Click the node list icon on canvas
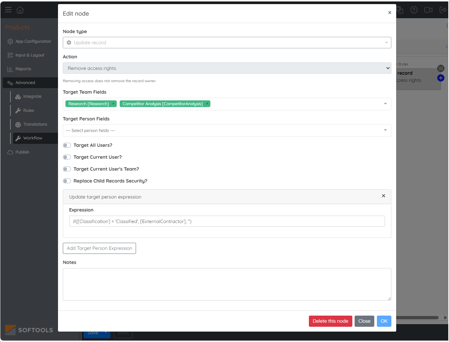This screenshot has width=449, height=342. tap(441, 68)
